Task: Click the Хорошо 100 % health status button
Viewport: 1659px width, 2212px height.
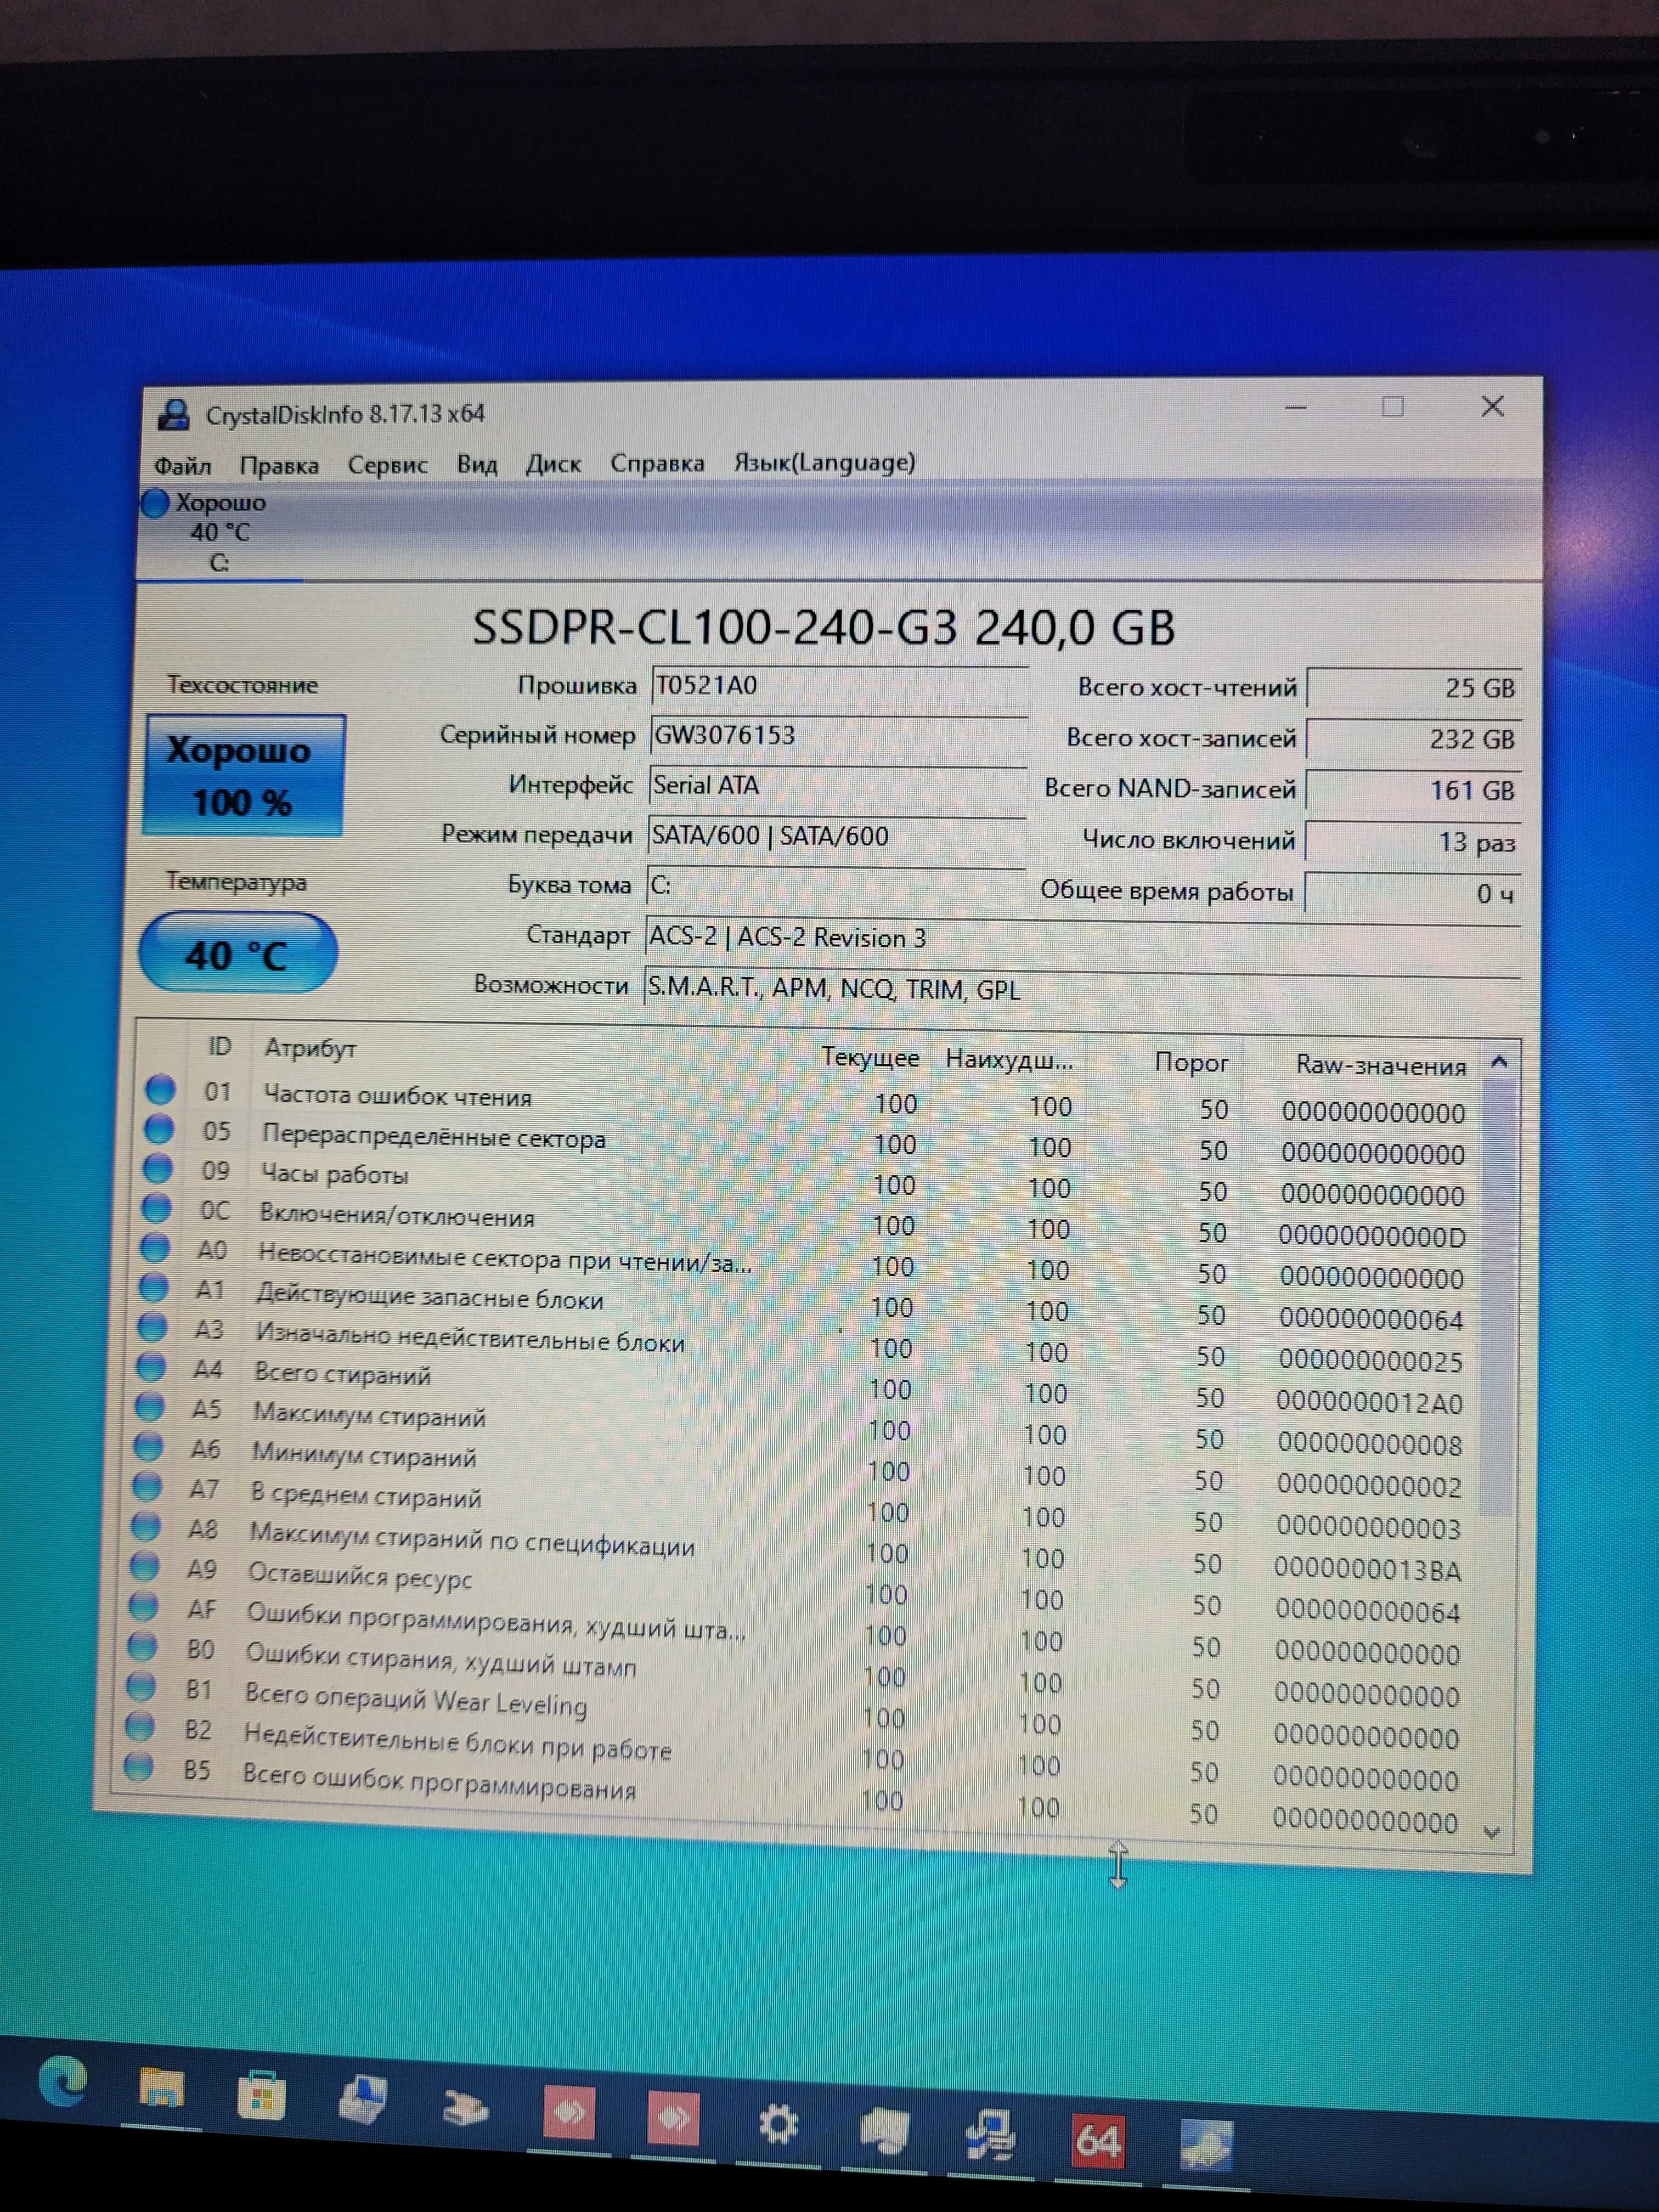Action: pyautogui.click(x=243, y=775)
